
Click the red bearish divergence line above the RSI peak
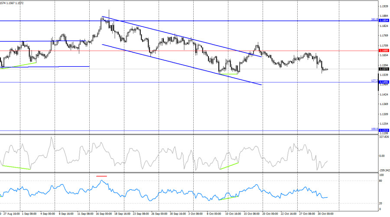coord(101,176)
